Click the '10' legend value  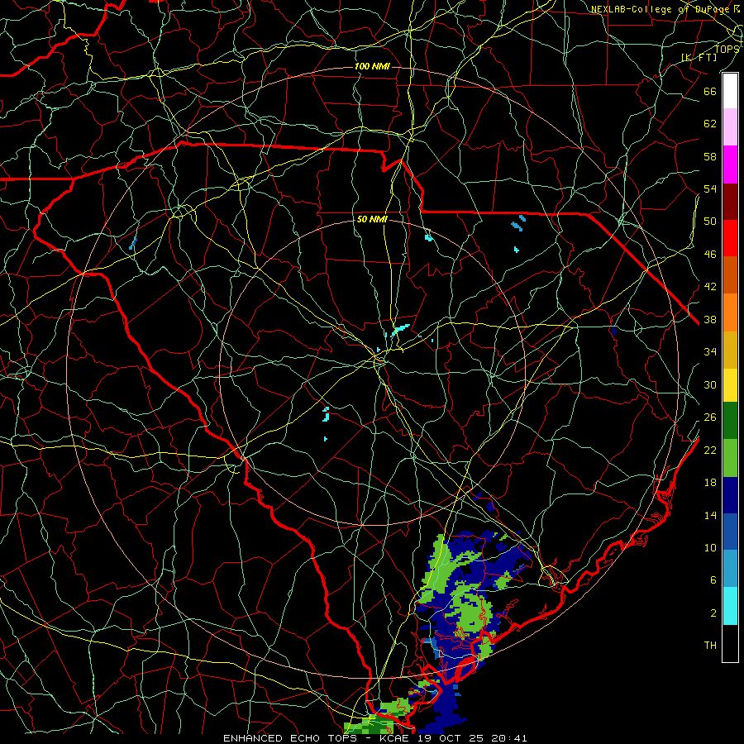tap(710, 547)
